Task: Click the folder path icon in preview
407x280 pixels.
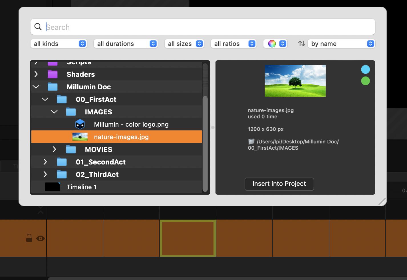Action: [x=251, y=141]
